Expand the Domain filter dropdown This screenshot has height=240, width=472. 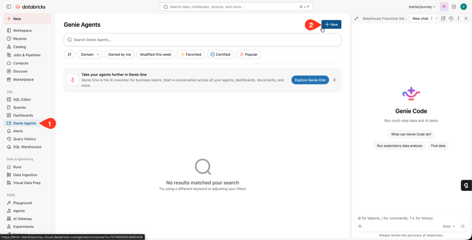[90, 54]
